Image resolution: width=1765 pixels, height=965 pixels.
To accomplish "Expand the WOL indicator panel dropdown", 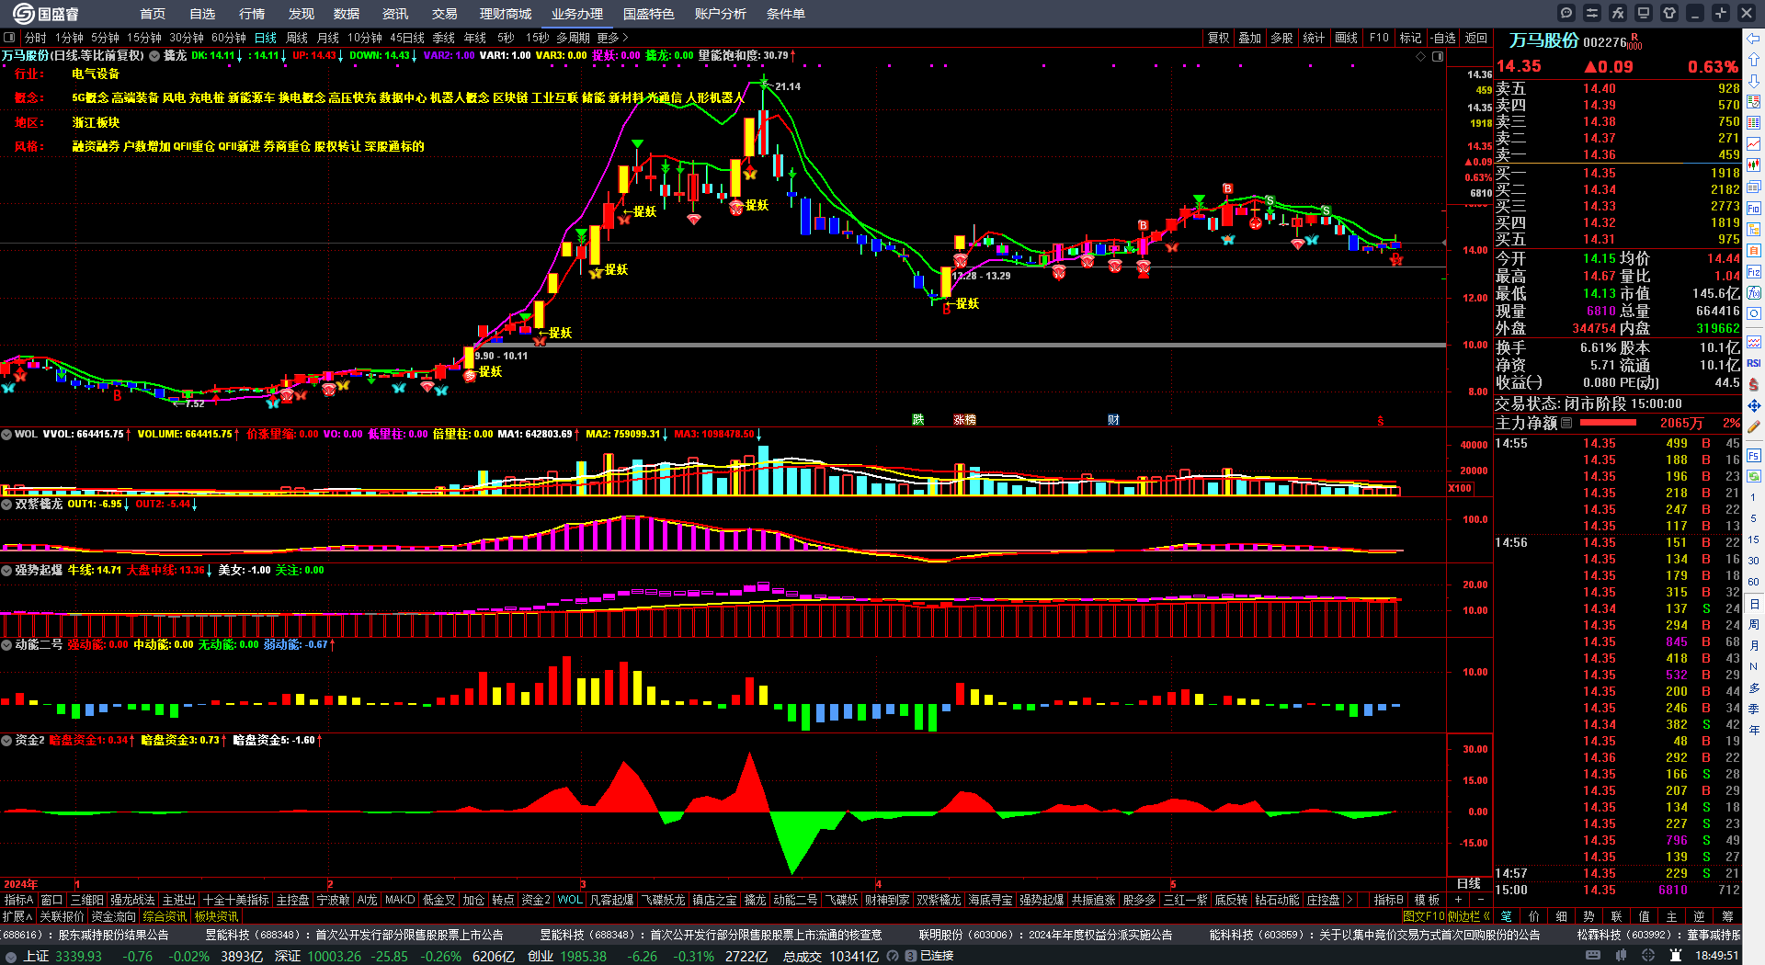I will click(6, 434).
